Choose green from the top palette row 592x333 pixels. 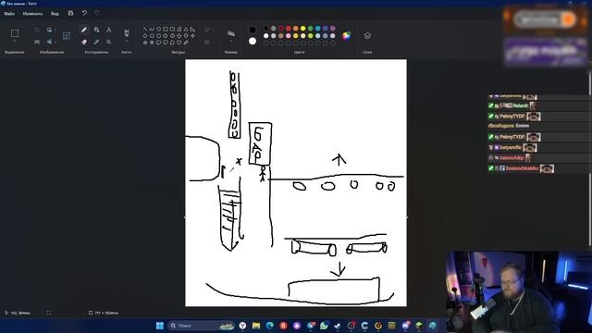[311, 29]
